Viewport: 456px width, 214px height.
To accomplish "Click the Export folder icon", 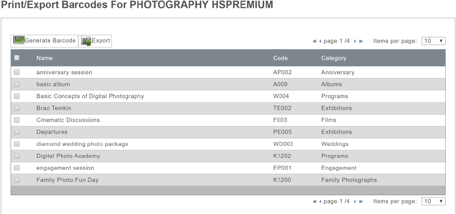I will click(x=86, y=41).
